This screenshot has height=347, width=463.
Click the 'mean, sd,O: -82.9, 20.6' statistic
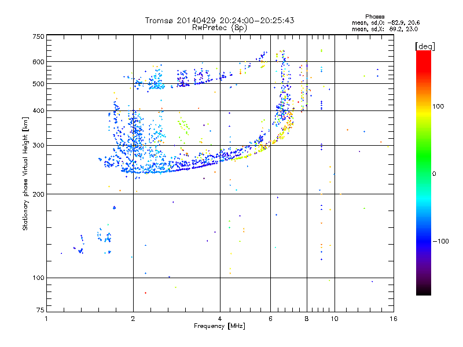tap(385, 23)
